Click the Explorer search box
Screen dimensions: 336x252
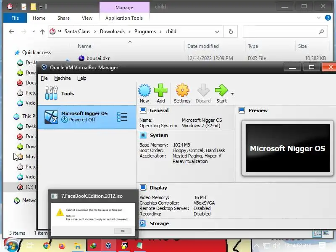285,32
